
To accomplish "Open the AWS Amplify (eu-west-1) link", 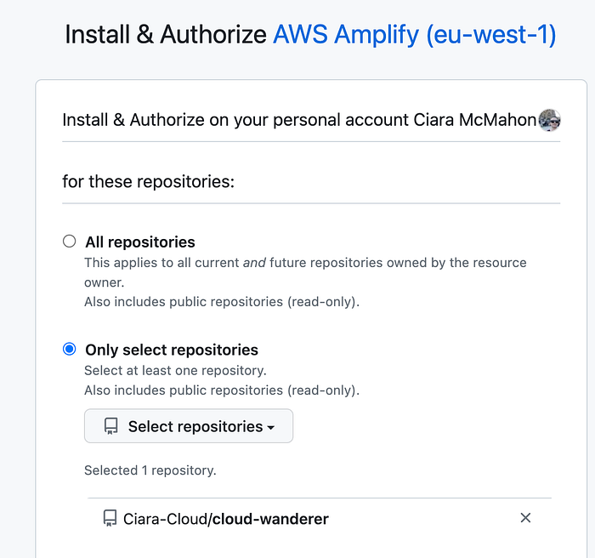I will [x=414, y=35].
